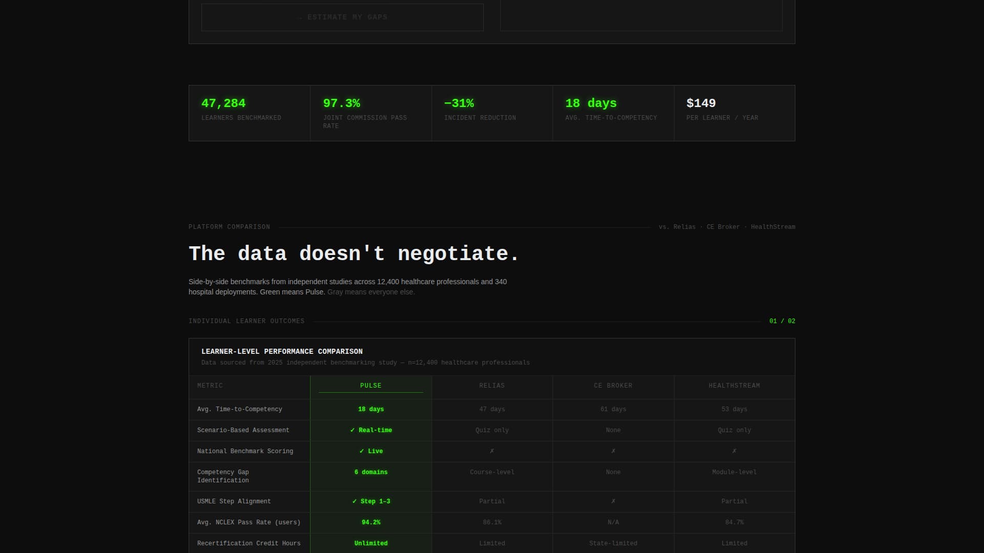Click HealthStream cross mark for National Benchmark

pyautogui.click(x=734, y=451)
